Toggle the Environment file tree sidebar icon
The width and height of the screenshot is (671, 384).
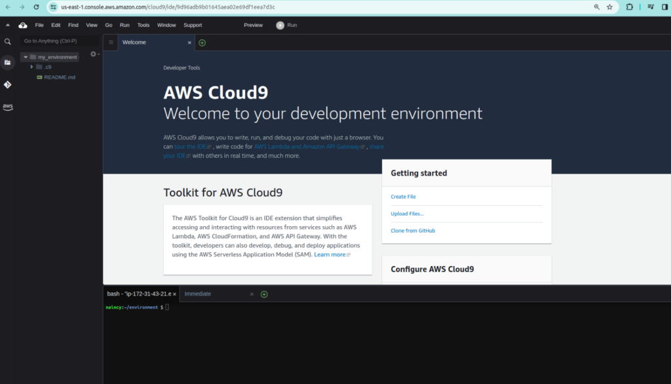coord(8,62)
